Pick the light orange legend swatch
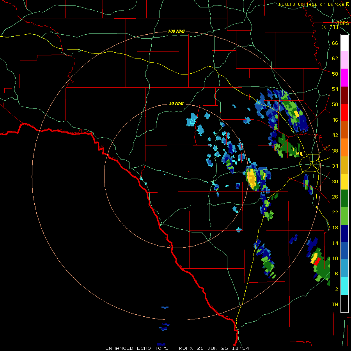351x351 pixels. 344,147
